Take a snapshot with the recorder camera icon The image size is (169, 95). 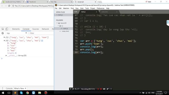click(104, 89)
